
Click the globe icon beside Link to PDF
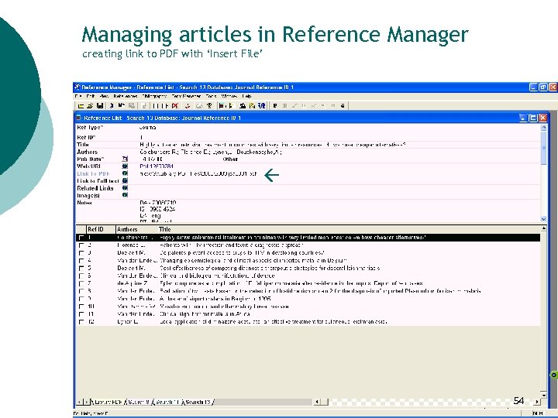[x=125, y=173]
